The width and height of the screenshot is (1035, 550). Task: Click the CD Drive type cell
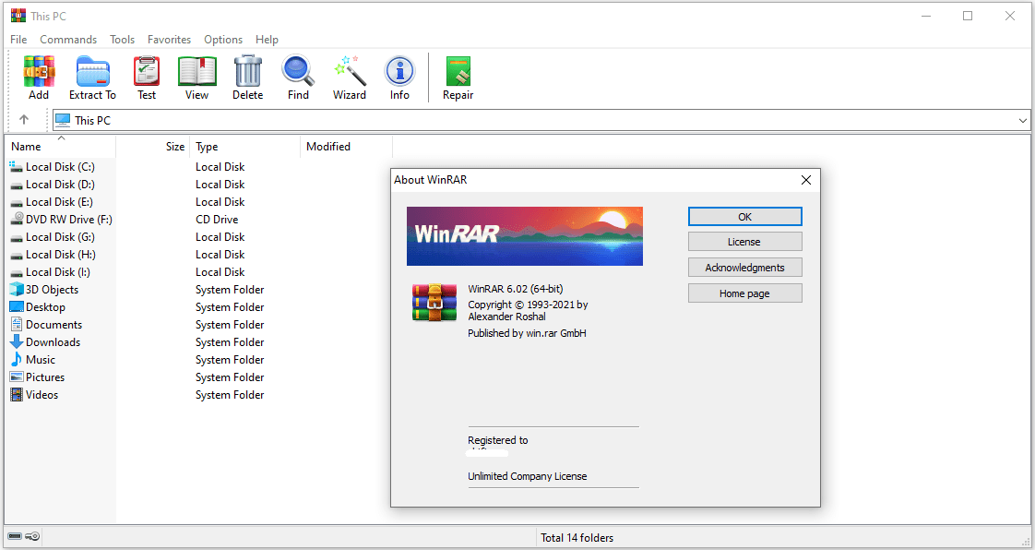pyautogui.click(x=217, y=220)
